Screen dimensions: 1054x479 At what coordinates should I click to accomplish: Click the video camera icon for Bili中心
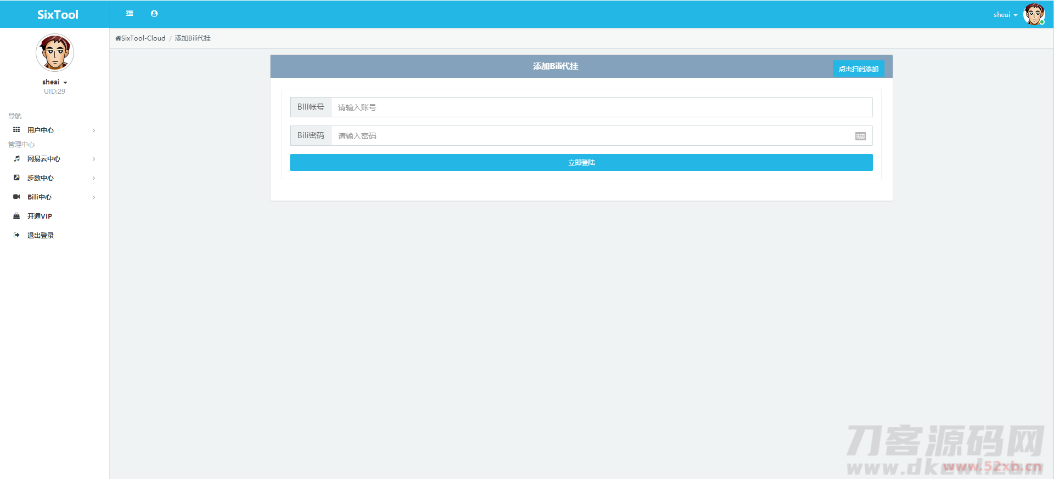click(x=16, y=197)
